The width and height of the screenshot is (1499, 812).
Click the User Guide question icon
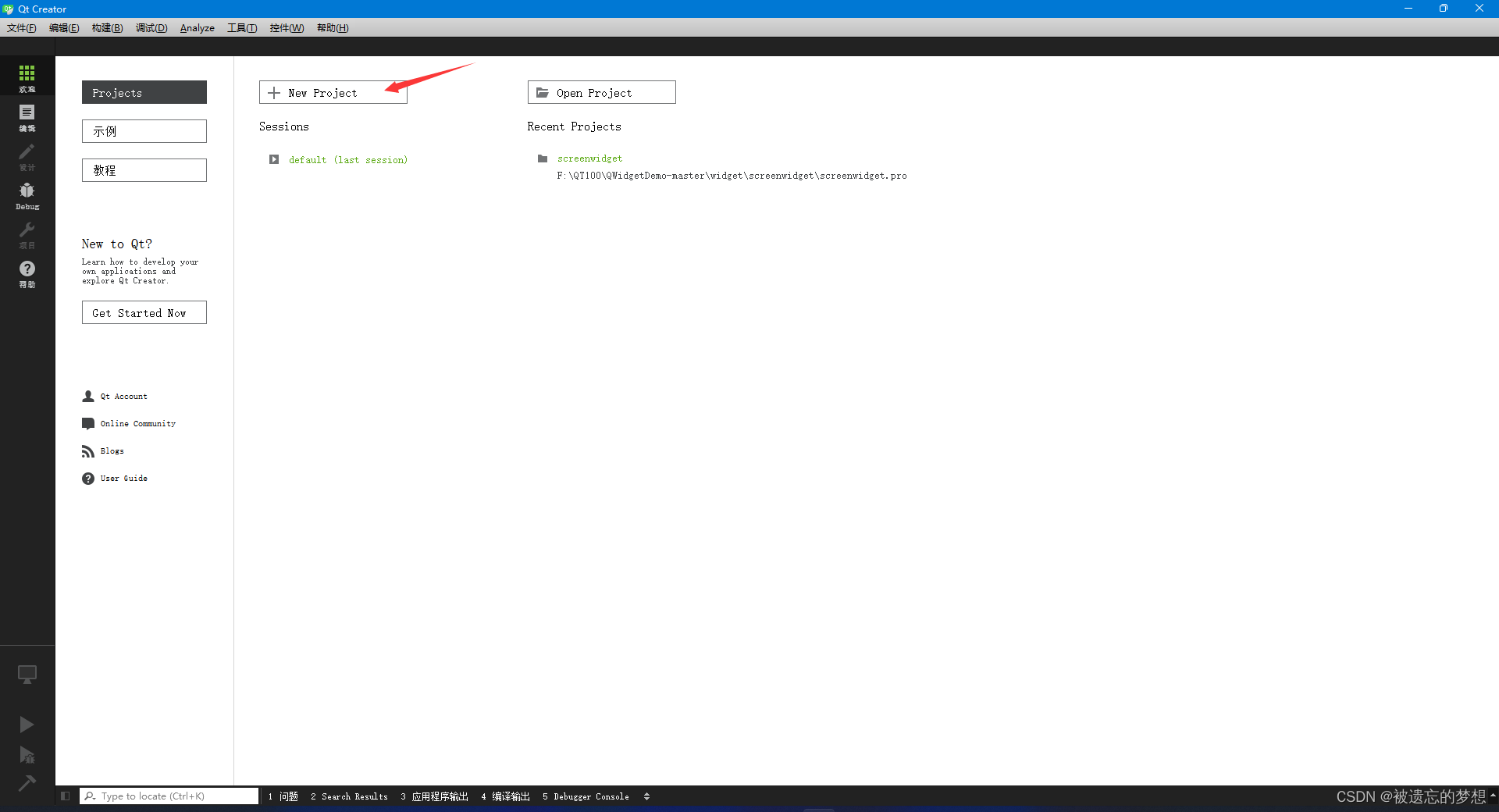[88, 479]
